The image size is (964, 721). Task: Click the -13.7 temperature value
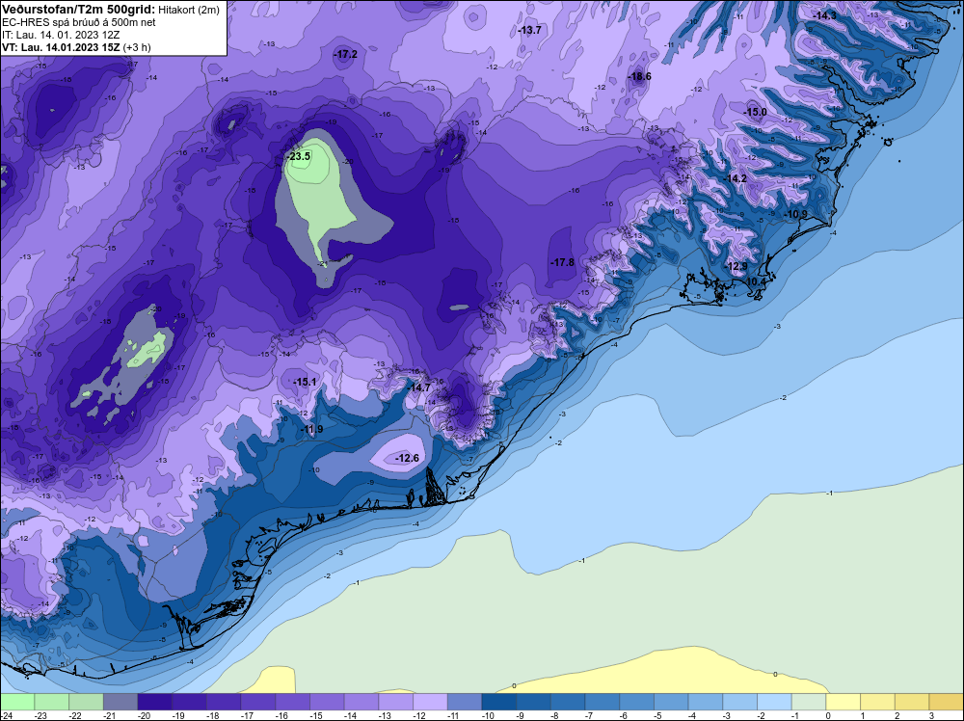(x=530, y=30)
